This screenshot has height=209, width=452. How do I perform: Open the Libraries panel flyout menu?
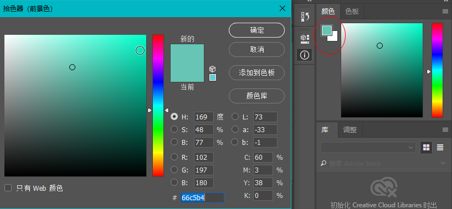445,130
